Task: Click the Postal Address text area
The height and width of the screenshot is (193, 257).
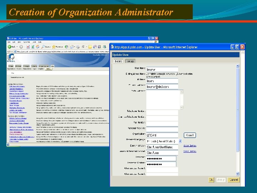Action: coord(163,99)
